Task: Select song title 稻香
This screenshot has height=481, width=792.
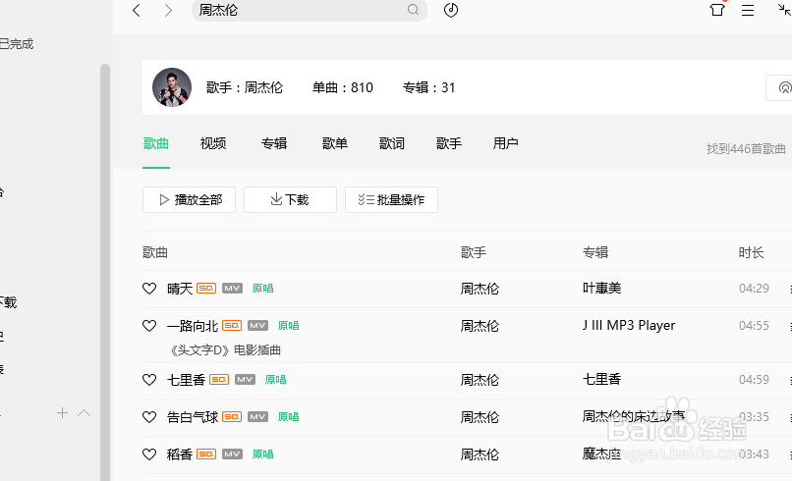Action: click(180, 454)
